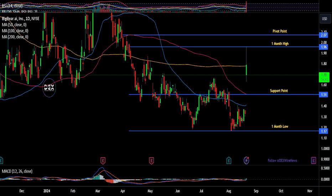Click the red earnings E marker near May
The width and height of the screenshot is (332, 196).
151,161
